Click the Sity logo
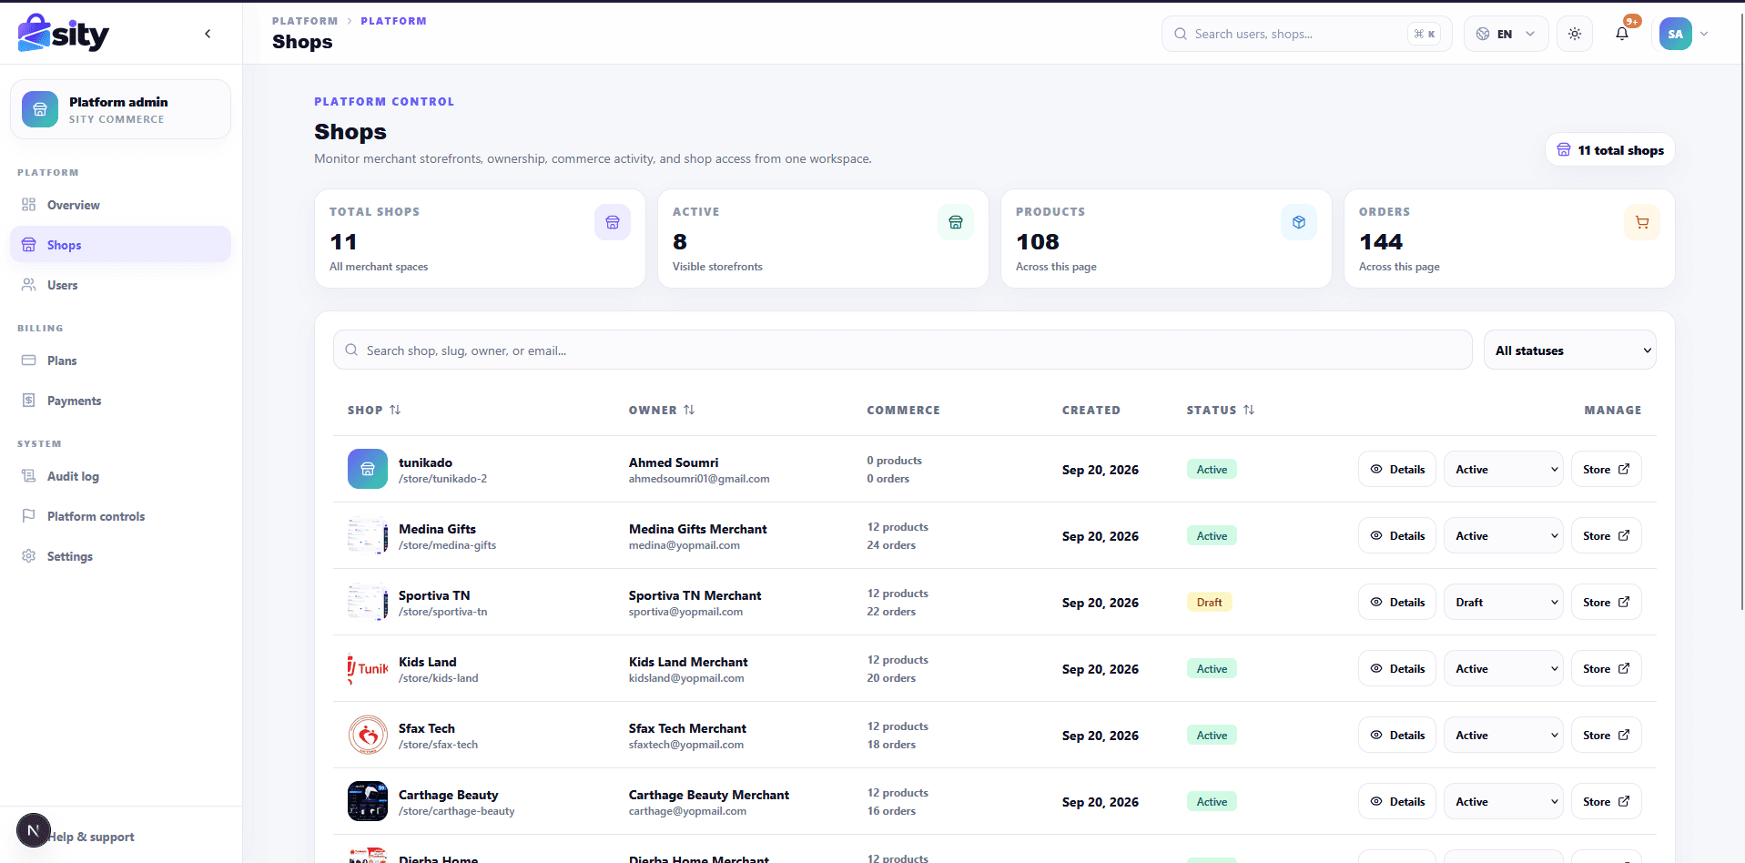The width and height of the screenshot is (1745, 863). (x=64, y=34)
